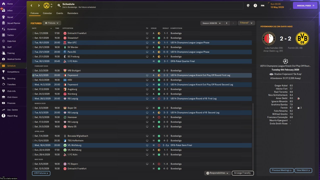Open the Medical Centre

point(13,59)
